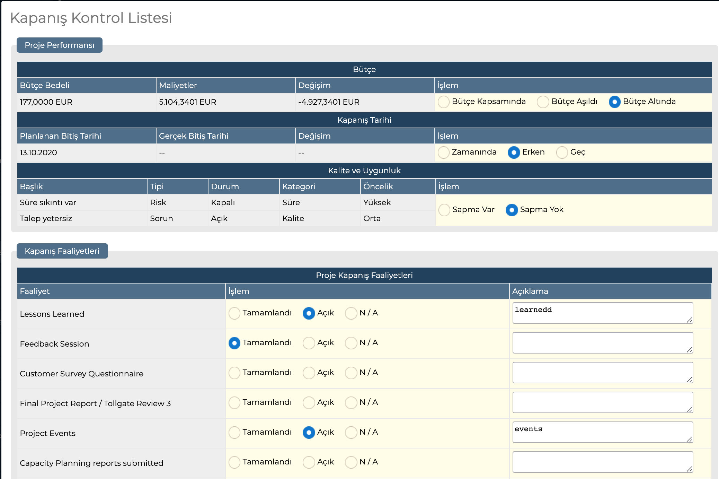719x479 pixels.
Task: Click the Kapanış Tarihi section header
Action: (364, 120)
